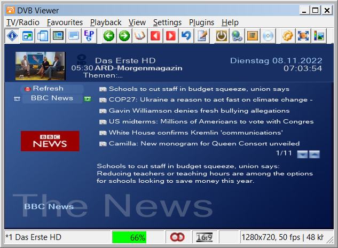Screen dimensions: 338x248
Task: Click the story summary paragraph about reducing teachers
Action: [x=205, y=174]
